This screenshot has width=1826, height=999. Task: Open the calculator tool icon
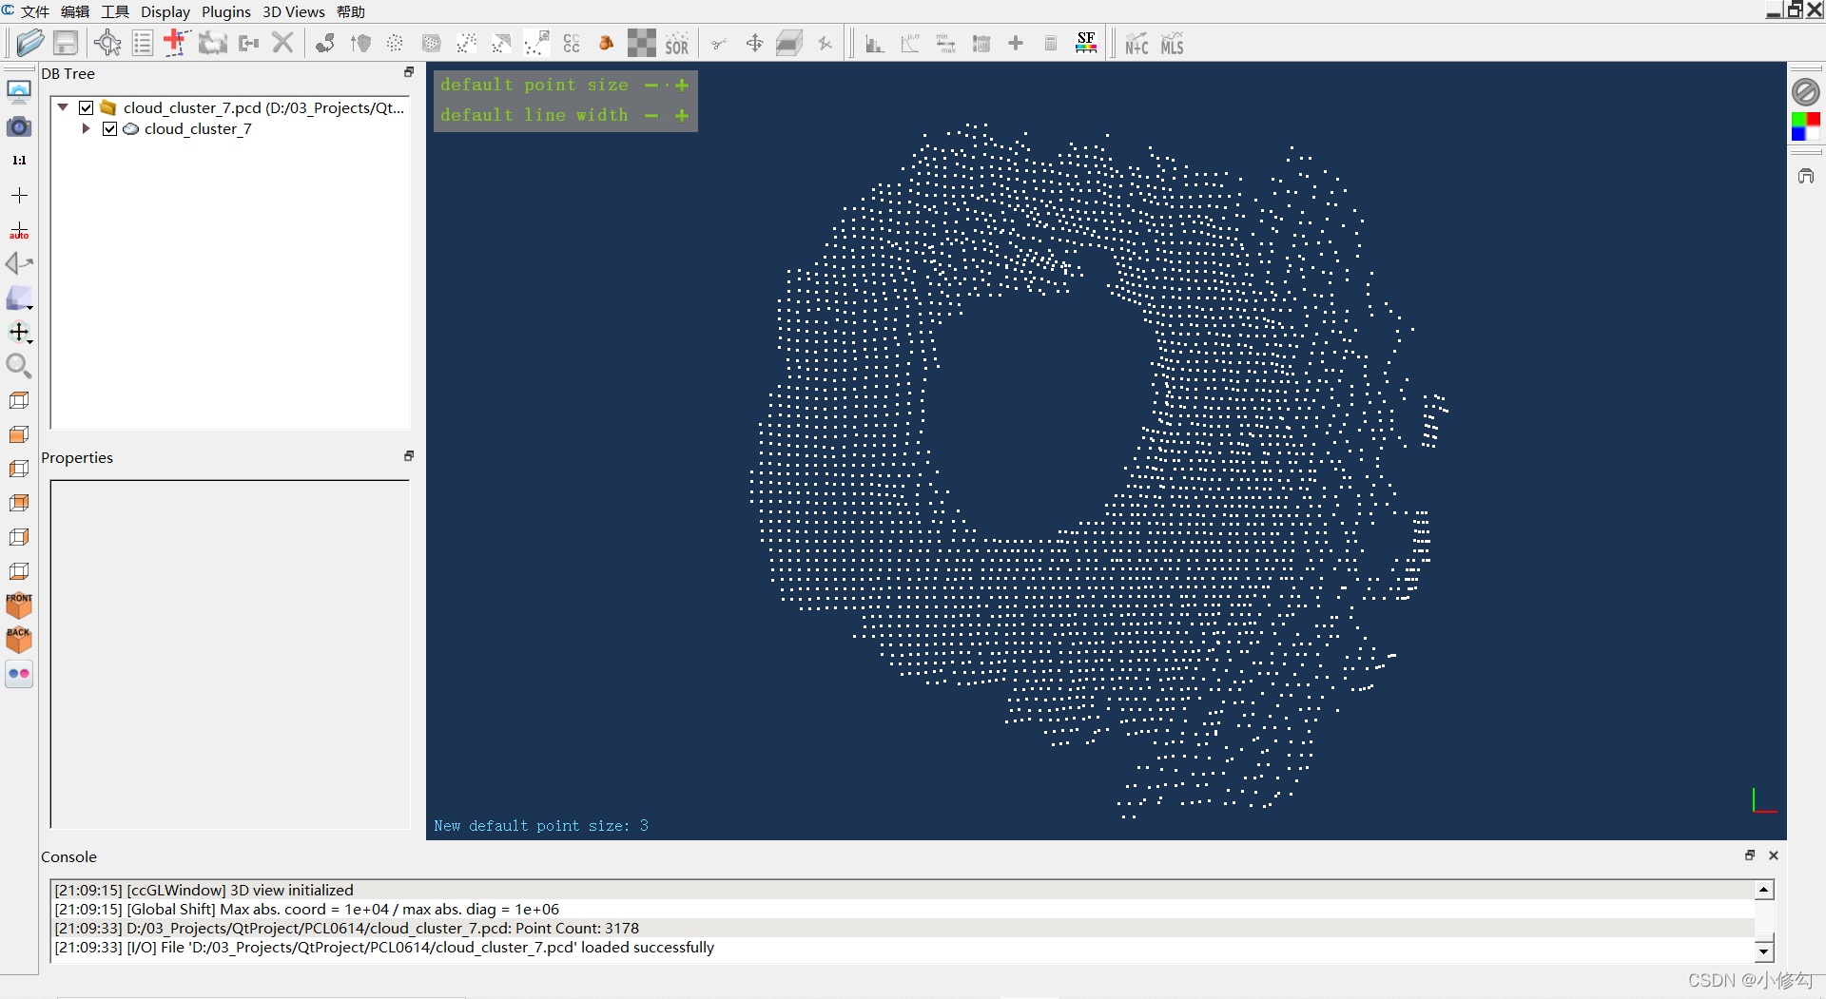point(1051,44)
